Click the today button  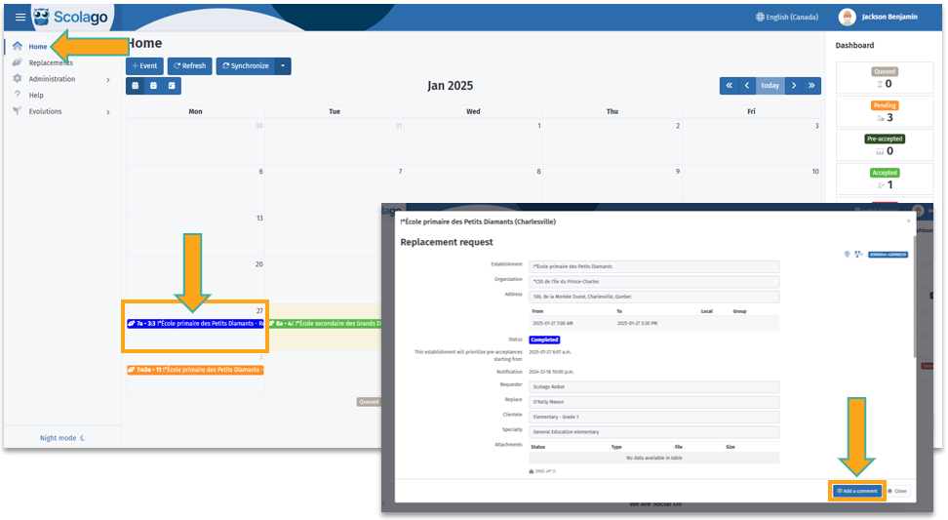(x=770, y=85)
